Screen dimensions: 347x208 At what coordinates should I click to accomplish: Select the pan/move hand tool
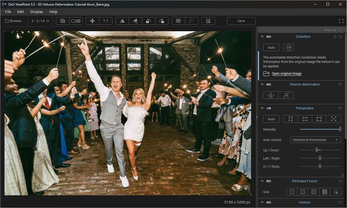coord(92,21)
